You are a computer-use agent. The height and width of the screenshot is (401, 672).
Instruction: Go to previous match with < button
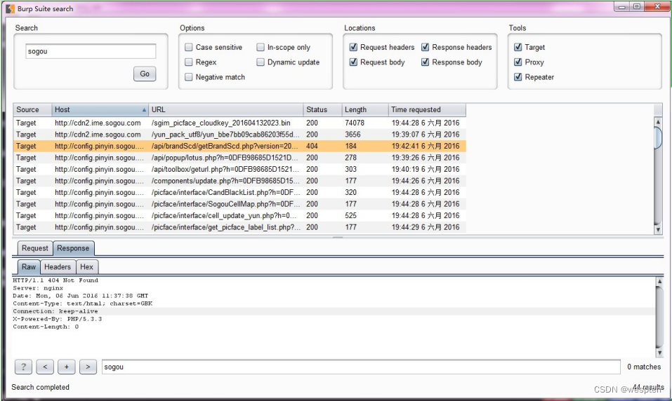(45, 367)
